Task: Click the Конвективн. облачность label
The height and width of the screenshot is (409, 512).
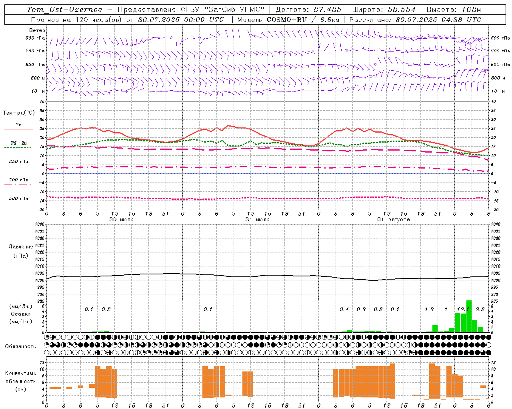Action: tap(21, 377)
